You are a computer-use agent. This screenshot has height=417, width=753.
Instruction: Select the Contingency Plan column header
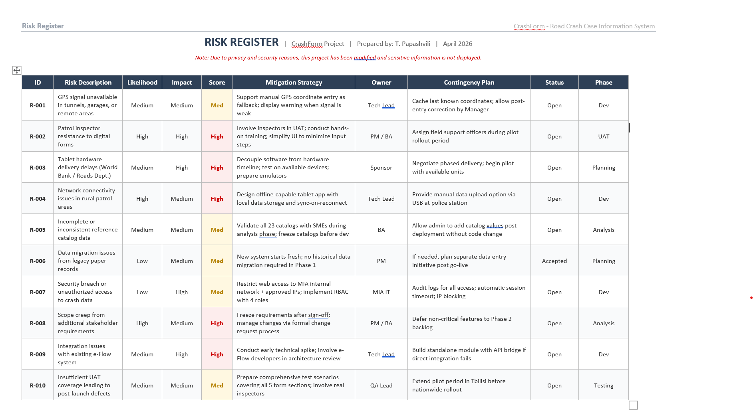point(469,83)
